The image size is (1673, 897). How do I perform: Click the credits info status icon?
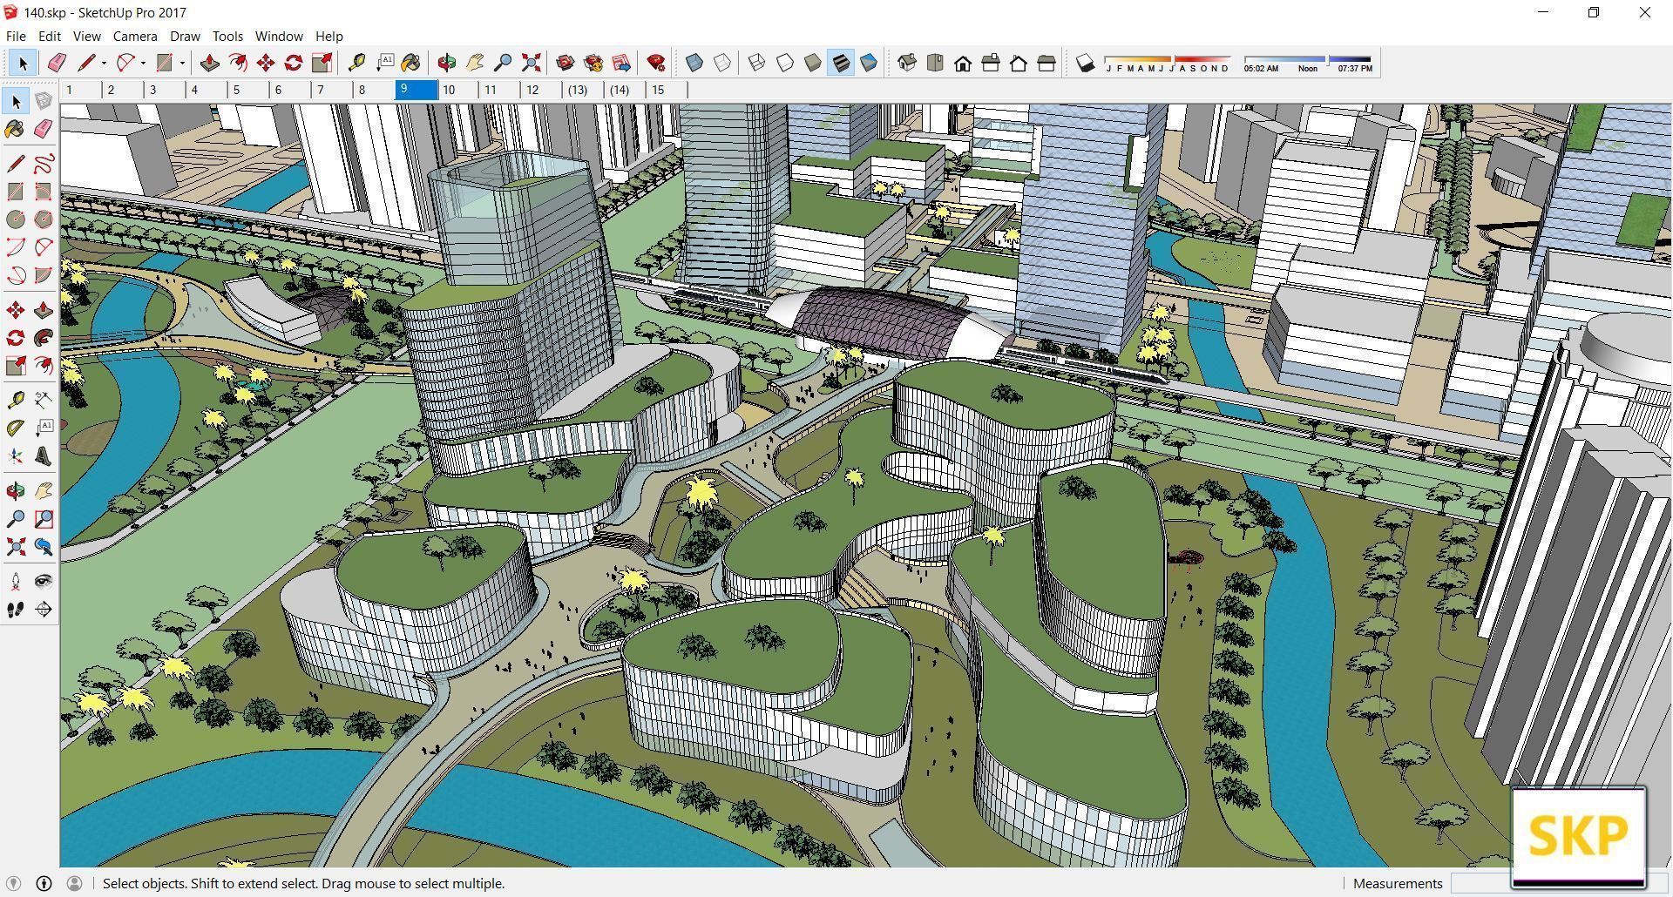point(44,883)
